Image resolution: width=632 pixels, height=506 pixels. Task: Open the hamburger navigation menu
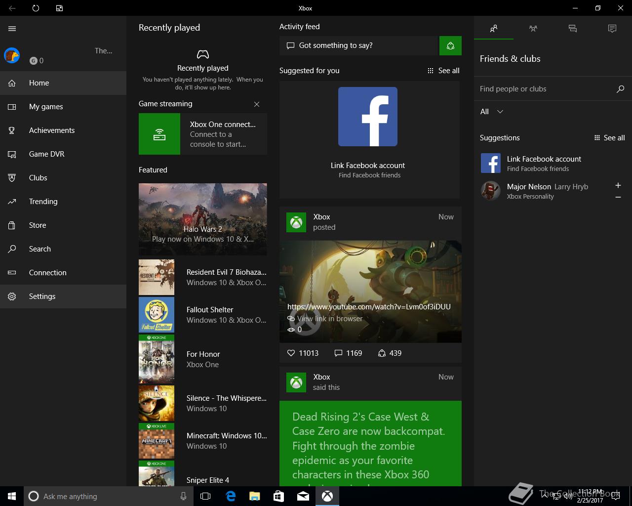pos(12,29)
